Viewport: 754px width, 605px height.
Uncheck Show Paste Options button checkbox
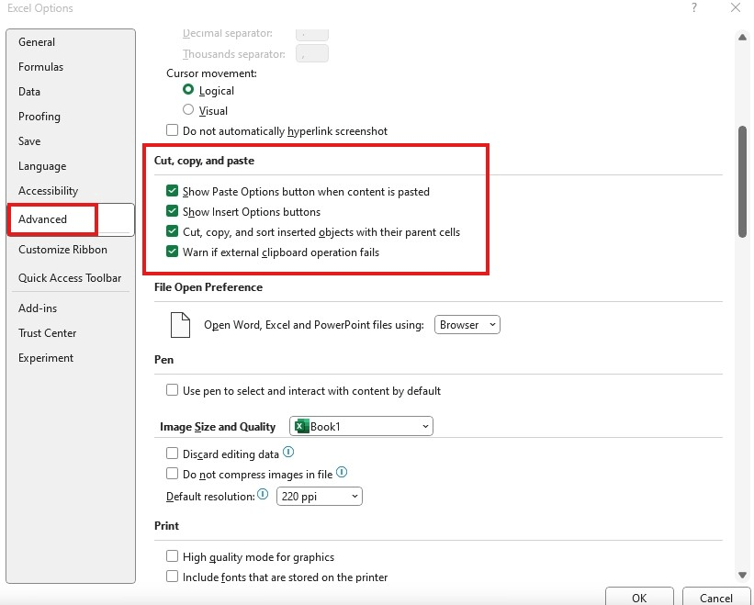click(x=172, y=191)
